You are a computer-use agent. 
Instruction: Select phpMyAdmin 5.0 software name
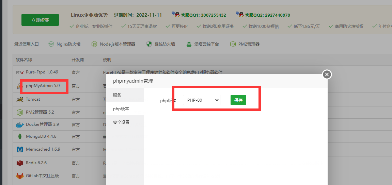43,86
